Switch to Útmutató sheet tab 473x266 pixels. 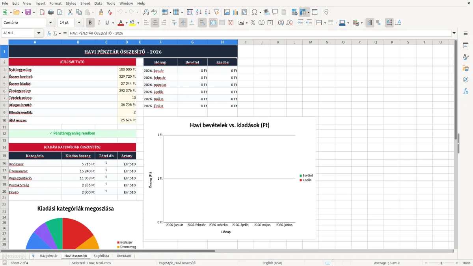(124, 256)
